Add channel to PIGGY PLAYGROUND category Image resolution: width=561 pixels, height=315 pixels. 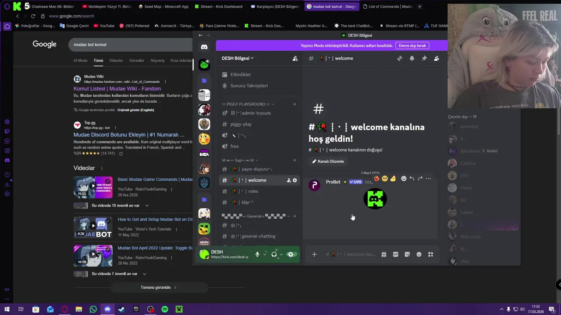click(295, 104)
